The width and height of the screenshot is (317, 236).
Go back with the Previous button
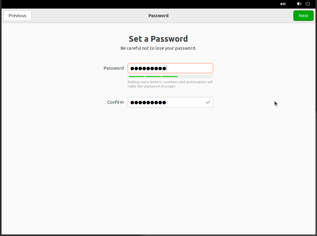coord(17,16)
